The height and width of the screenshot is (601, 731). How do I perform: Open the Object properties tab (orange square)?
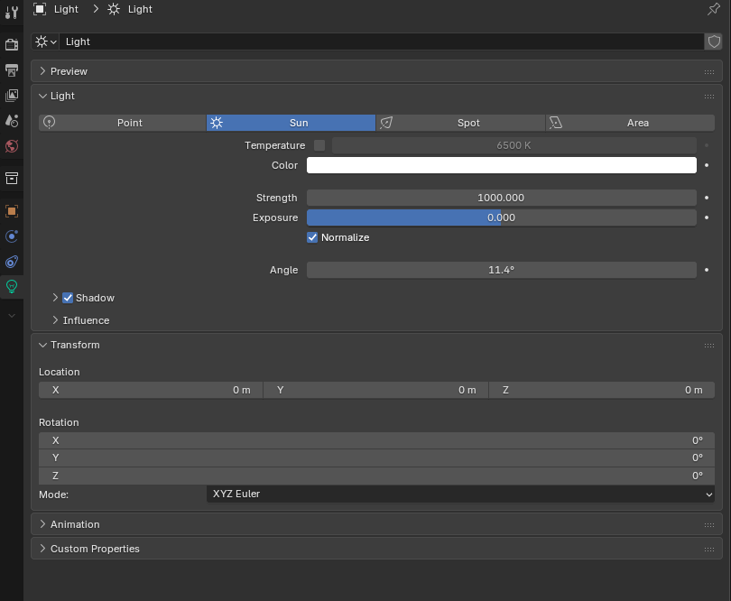point(12,211)
